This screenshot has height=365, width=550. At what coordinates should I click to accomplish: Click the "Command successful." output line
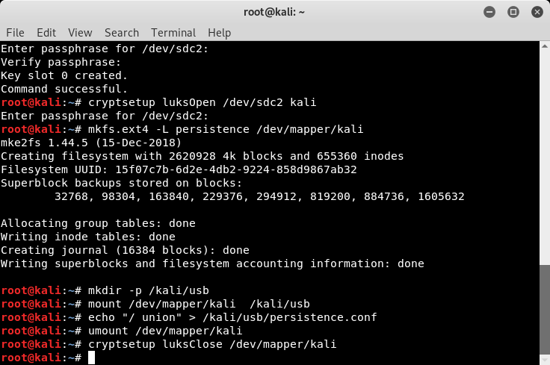pos(64,89)
